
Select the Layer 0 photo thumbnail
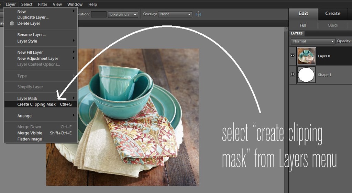pos(306,56)
